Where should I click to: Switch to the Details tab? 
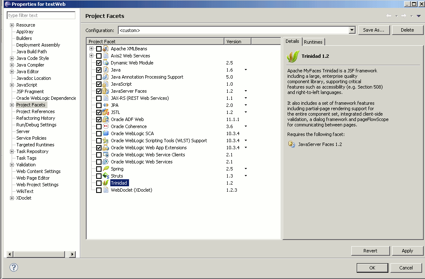click(292, 41)
